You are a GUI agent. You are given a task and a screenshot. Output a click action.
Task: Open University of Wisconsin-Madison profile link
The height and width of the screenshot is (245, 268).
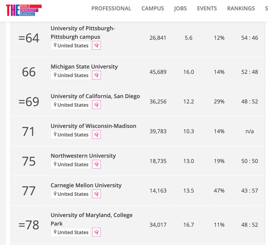tap(93, 126)
